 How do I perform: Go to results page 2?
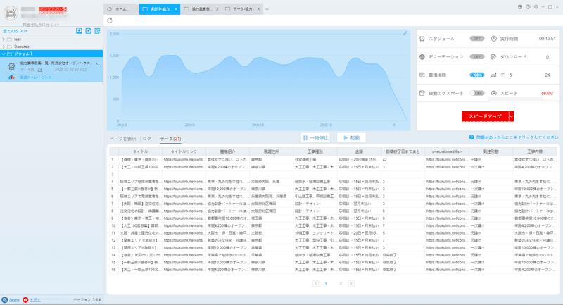(x=341, y=283)
